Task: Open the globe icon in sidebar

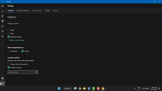Action: (3, 21)
